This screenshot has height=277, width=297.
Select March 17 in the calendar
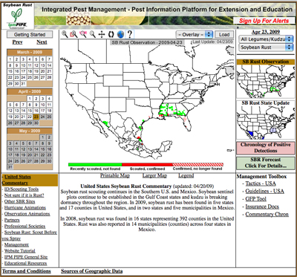point(23,71)
